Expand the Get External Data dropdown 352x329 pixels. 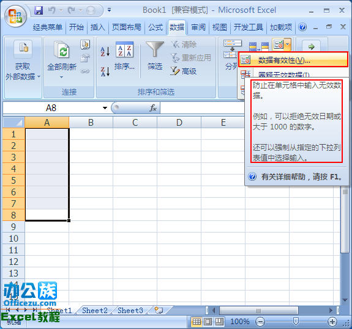coord(39,77)
